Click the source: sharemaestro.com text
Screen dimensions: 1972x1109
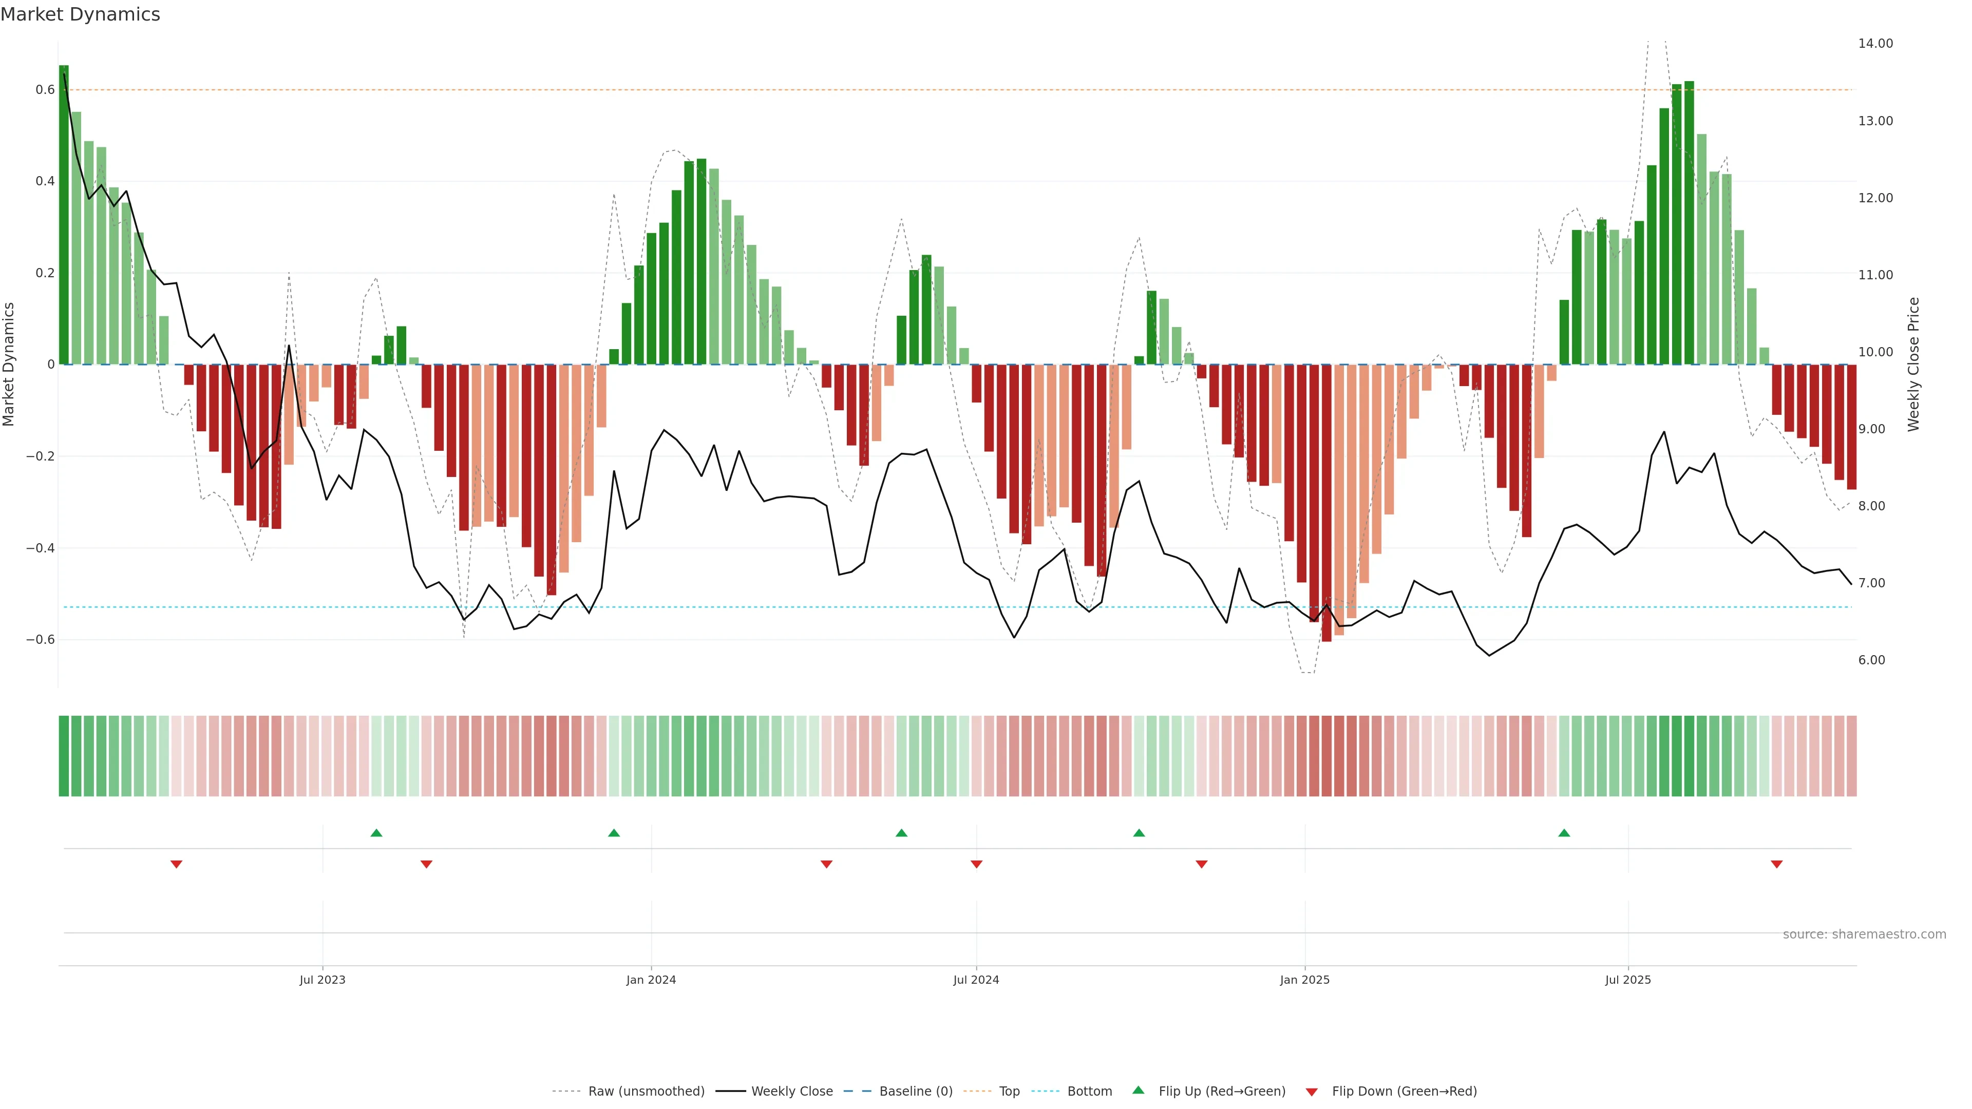point(1864,934)
